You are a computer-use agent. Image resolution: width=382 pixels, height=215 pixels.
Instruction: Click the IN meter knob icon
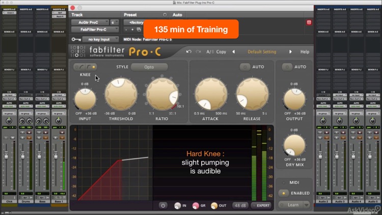[x=178, y=206]
